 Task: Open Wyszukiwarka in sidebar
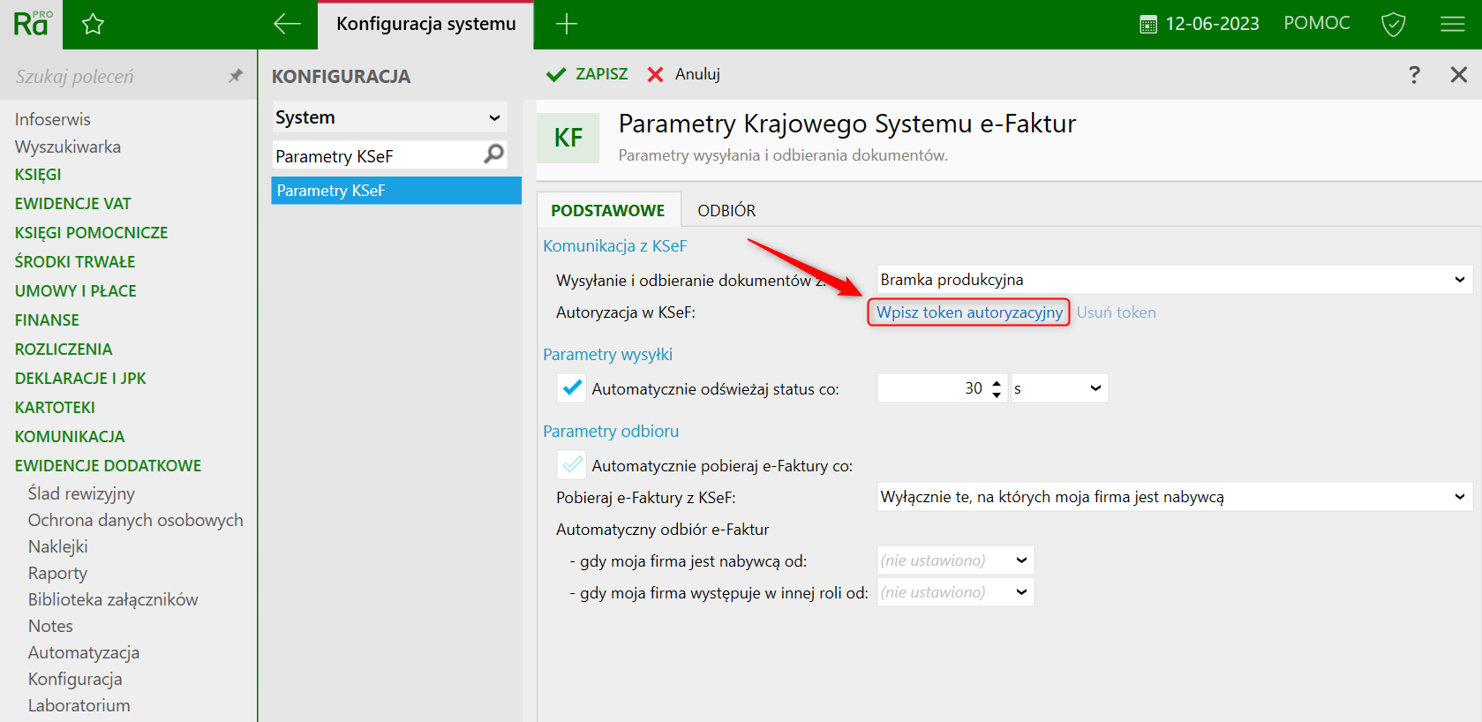(68, 147)
